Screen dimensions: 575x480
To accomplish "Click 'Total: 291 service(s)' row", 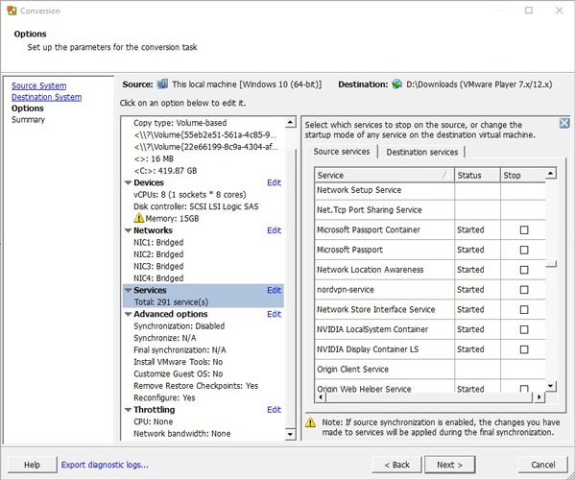I will coord(171,302).
